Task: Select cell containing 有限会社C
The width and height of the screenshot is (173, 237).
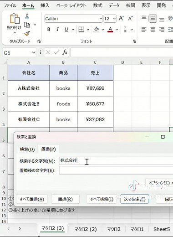Action: click(x=29, y=119)
